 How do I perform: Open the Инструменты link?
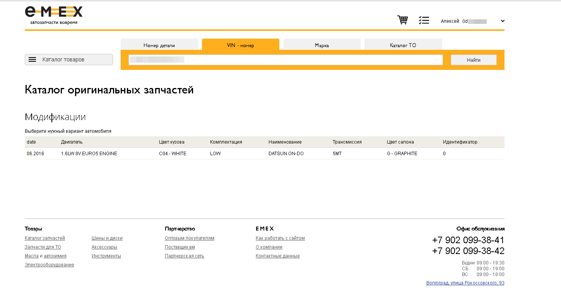[106, 256]
